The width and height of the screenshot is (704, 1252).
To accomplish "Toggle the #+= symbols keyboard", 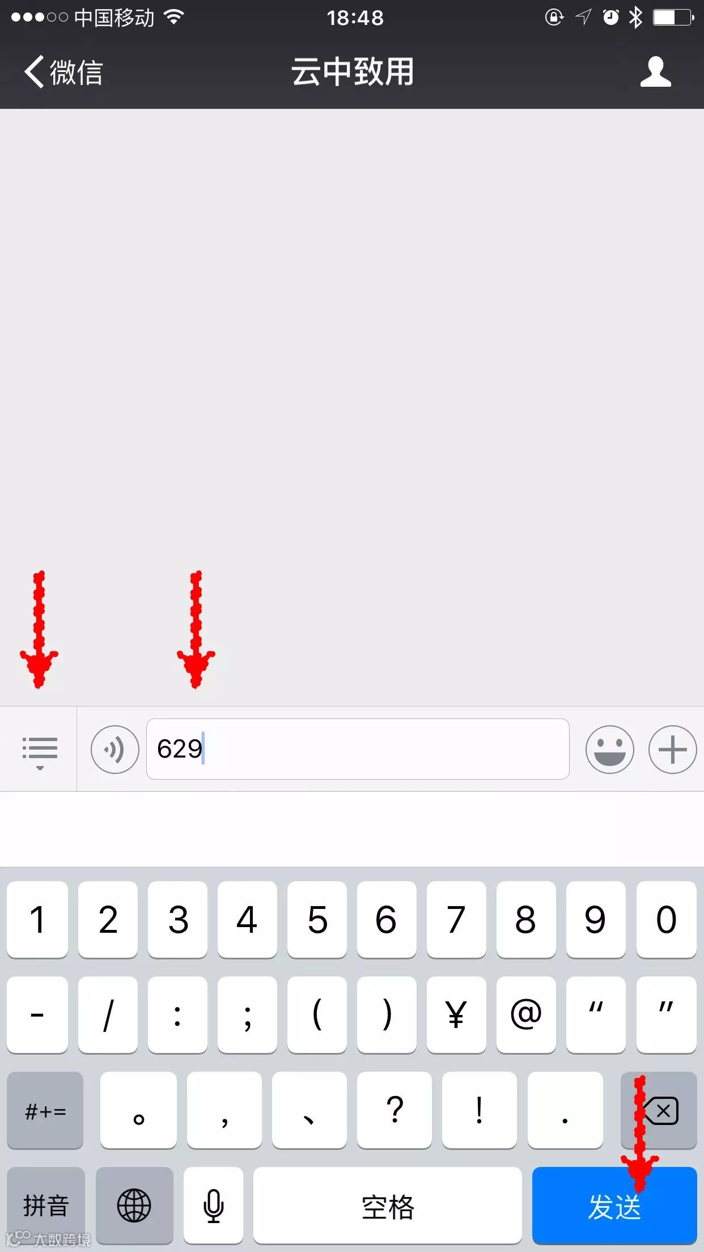I will pos(45,1110).
